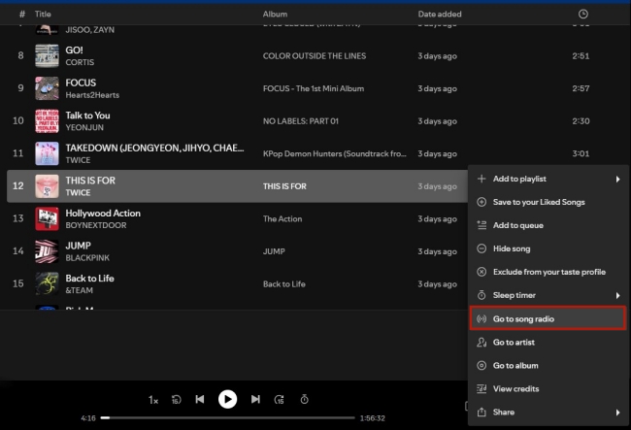
Task: Open album COLOR OUTSIDE THE LINES
Action: (x=315, y=56)
